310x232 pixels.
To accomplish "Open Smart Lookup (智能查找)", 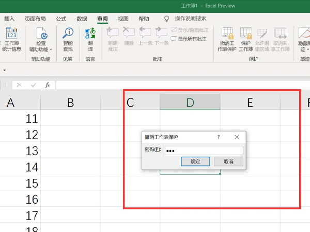I will pyautogui.click(x=68, y=40).
